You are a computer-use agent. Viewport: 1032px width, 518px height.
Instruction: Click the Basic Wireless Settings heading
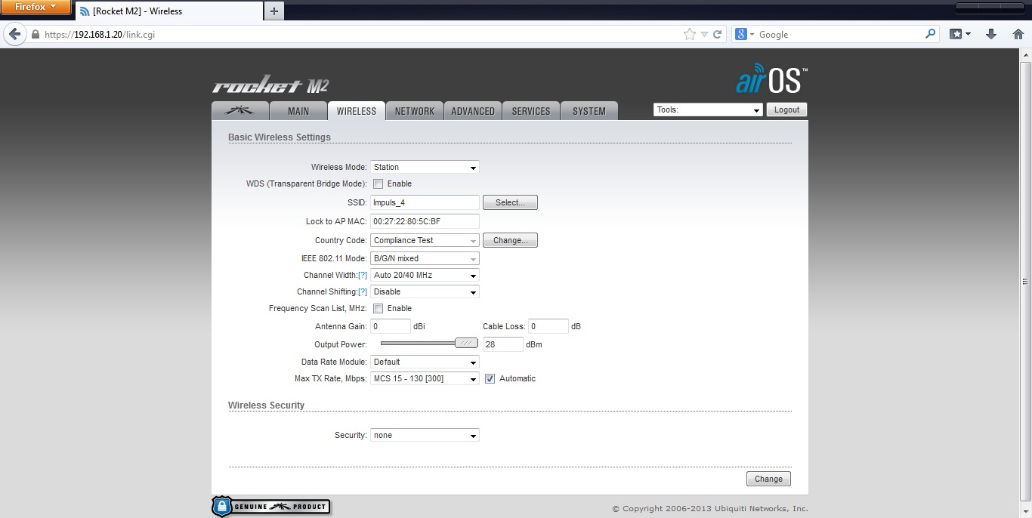coord(280,137)
